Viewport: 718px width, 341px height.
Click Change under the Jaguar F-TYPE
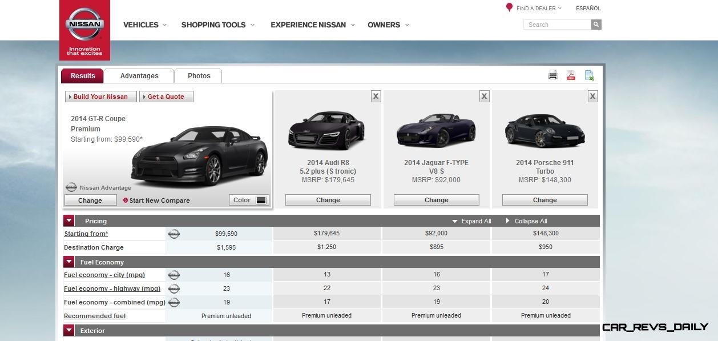(x=437, y=200)
